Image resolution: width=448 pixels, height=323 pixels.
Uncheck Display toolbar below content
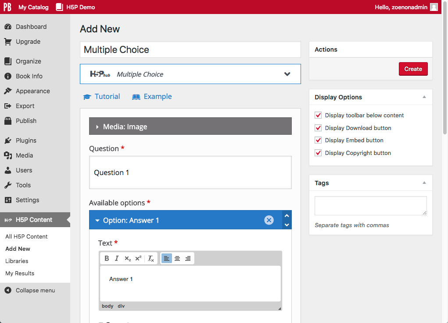tap(318, 115)
